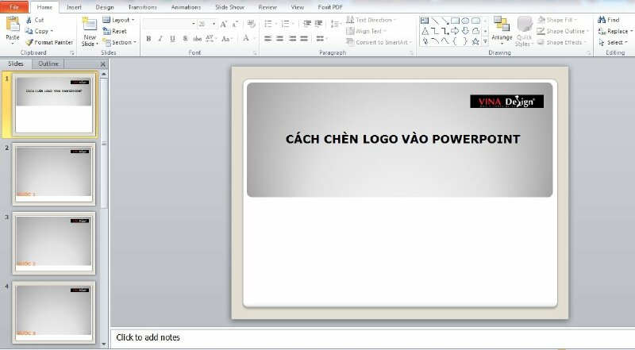Screen dimensions: 635x350
Task: Click the Reset slide icon
Action: (106, 31)
